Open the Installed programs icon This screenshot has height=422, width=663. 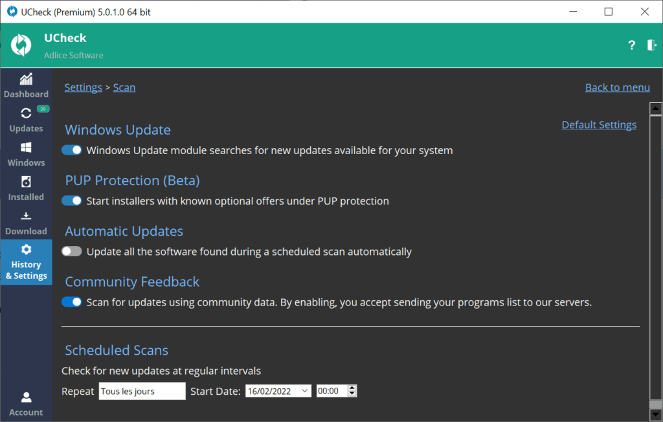pyautogui.click(x=26, y=182)
